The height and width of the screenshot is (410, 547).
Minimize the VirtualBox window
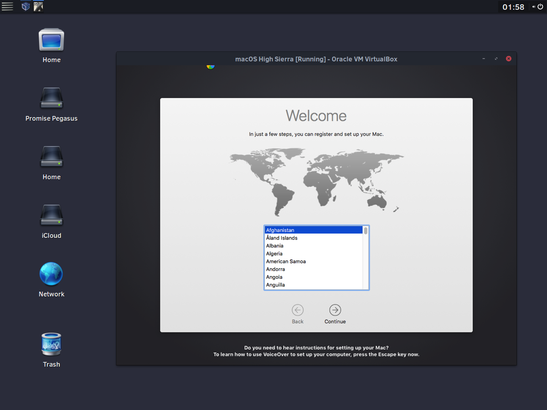click(484, 59)
